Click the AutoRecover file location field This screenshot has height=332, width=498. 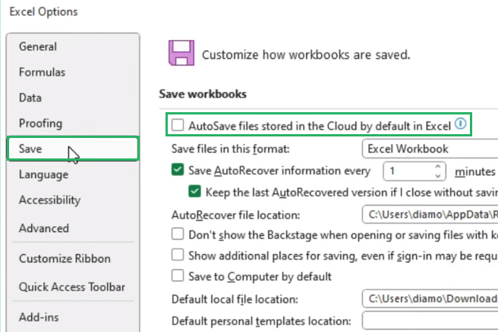(x=429, y=215)
